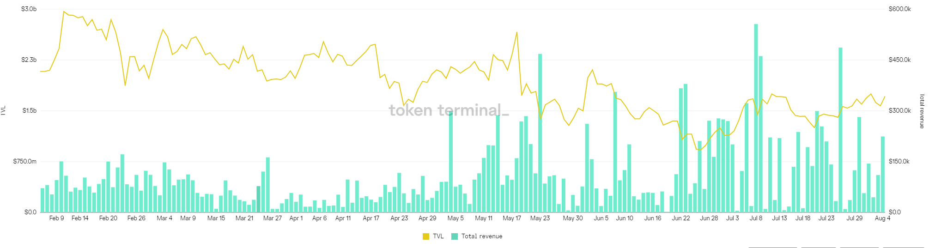Toggle the Total revenue legend label

point(481,236)
